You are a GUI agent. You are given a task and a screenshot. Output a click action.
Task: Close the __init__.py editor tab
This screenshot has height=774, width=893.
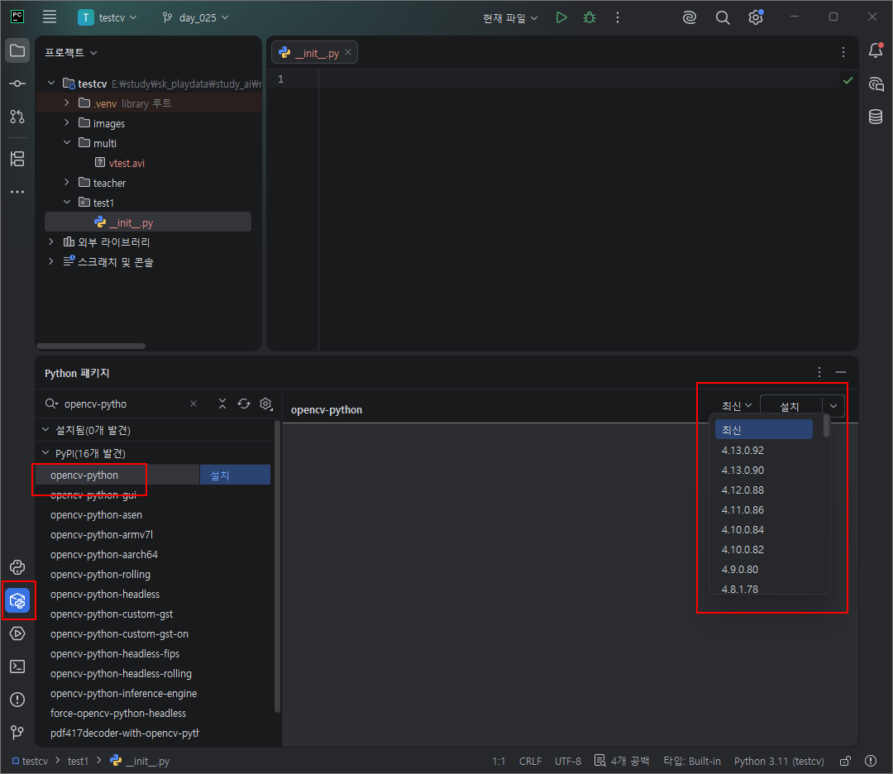[x=348, y=52]
